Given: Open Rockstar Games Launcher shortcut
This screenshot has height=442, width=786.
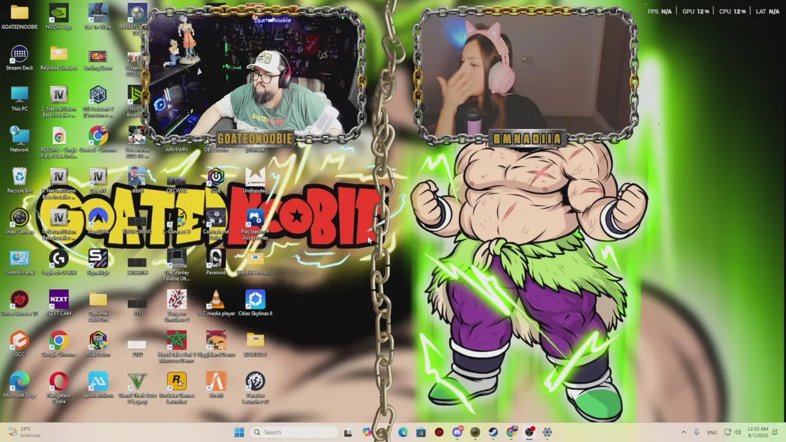Looking at the screenshot, I should [x=176, y=388].
